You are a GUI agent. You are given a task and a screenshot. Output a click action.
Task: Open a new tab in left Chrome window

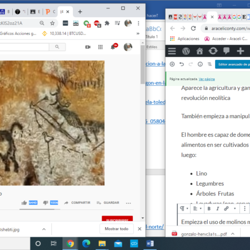click(x=80, y=12)
